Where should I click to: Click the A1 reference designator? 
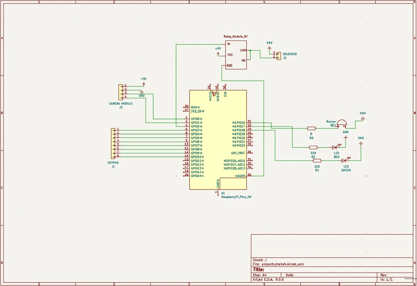[223, 193]
